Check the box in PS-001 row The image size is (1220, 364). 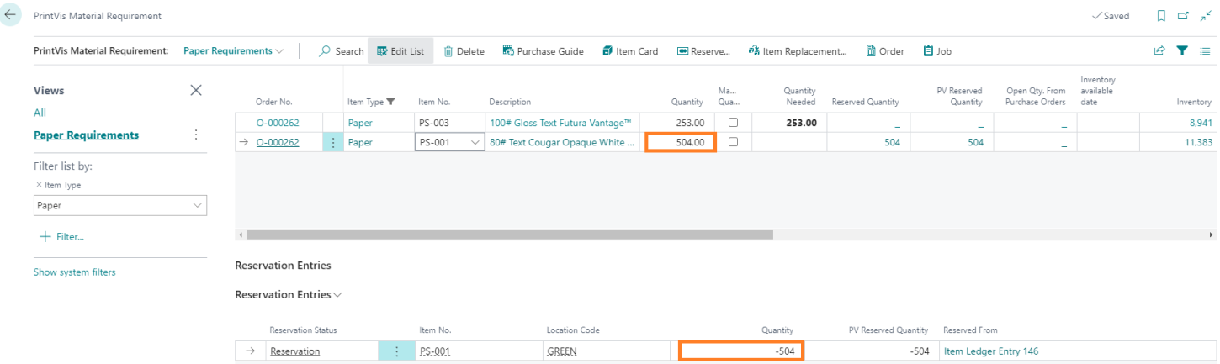[733, 142]
